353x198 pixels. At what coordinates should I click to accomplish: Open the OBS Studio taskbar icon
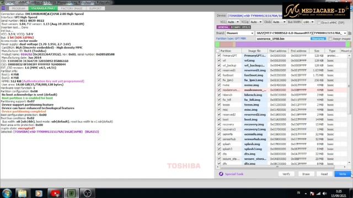pyautogui.click(x=87, y=193)
